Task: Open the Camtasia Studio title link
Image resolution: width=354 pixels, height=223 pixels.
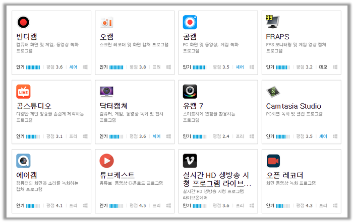Action: point(293,106)
